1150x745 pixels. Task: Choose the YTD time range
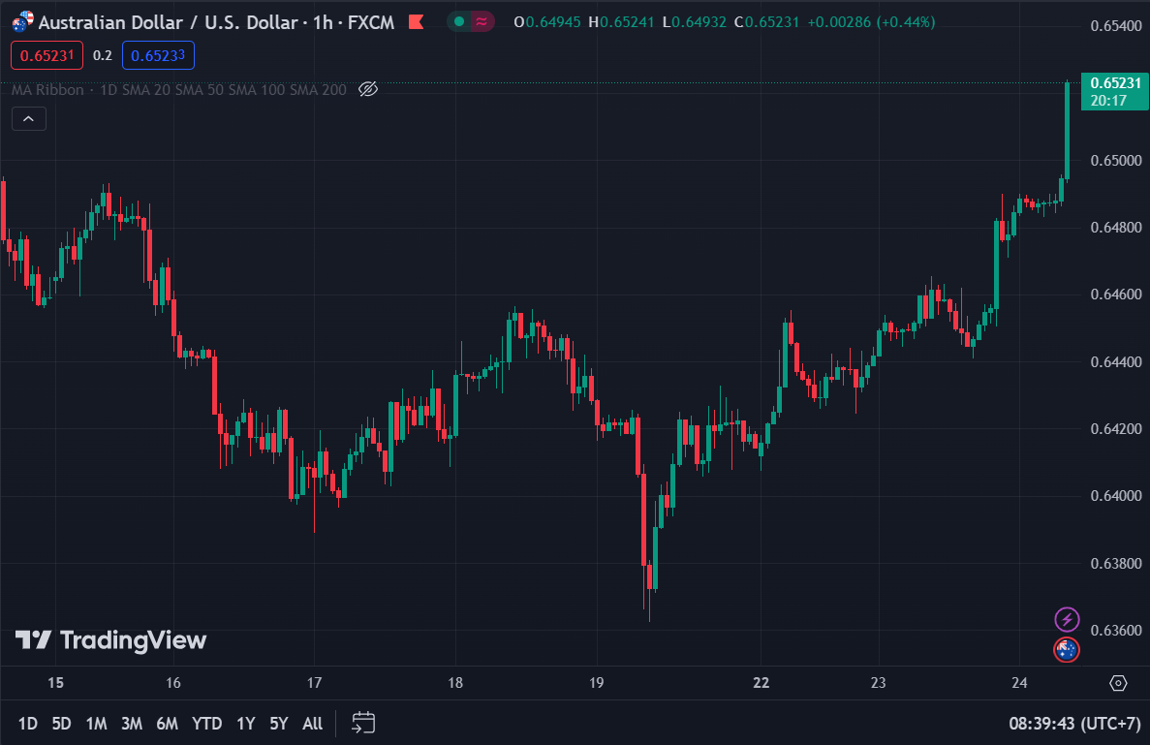click(206, 724)
